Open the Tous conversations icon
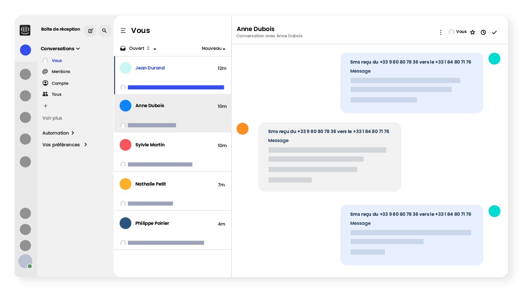This screenshot has height=293, width=523. point(45,94)
